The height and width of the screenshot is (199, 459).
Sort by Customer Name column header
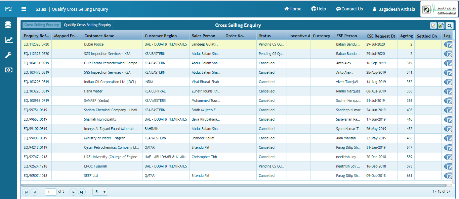point(112,36)
